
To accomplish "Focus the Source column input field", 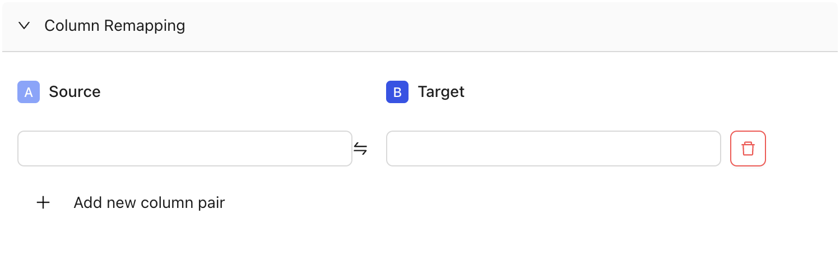I will (185, 149).
